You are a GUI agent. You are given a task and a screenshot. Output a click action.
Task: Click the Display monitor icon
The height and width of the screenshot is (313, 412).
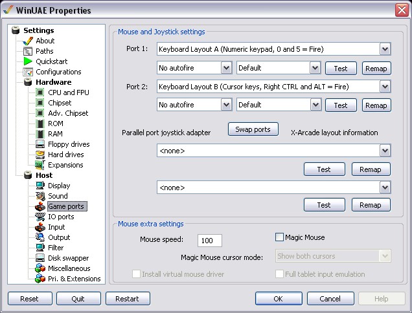[x=40, y=186]
